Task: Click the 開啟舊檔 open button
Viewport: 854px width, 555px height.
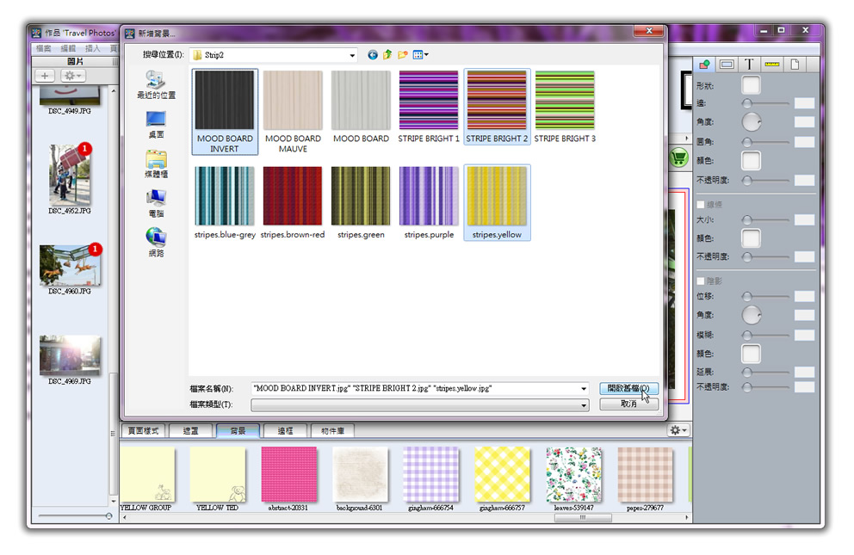Action: click(628, 389)
